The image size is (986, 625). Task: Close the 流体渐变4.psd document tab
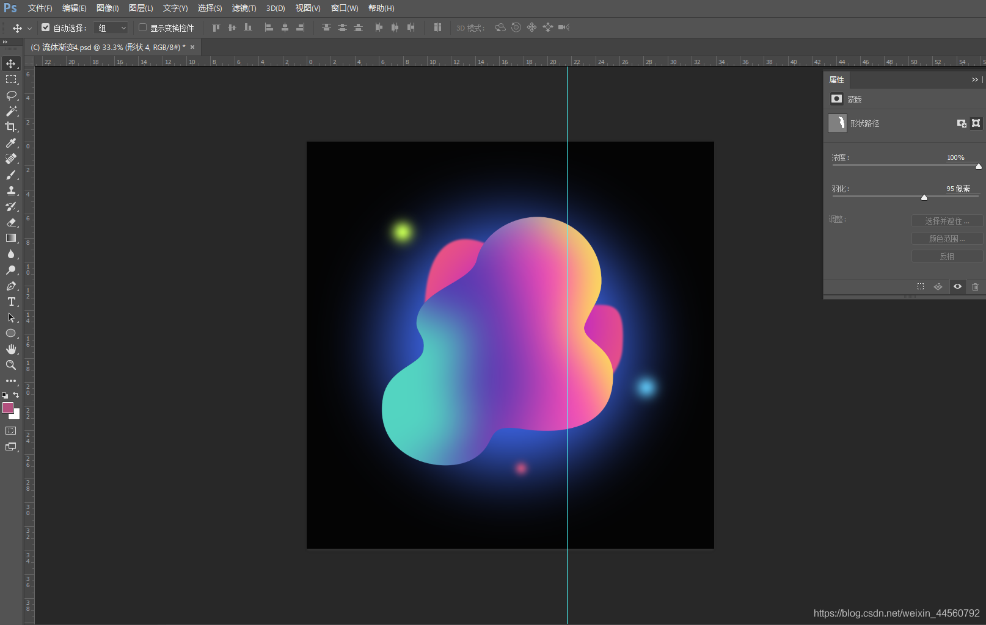[192, 47]
